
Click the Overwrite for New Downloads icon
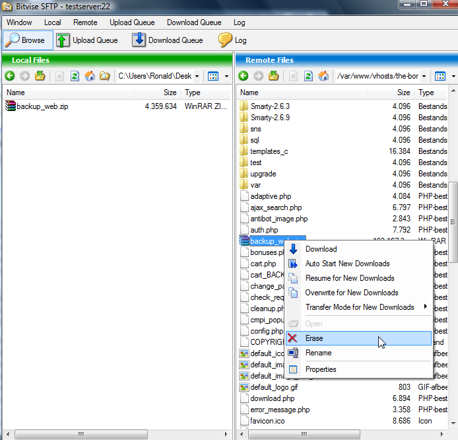coord(293,293)
